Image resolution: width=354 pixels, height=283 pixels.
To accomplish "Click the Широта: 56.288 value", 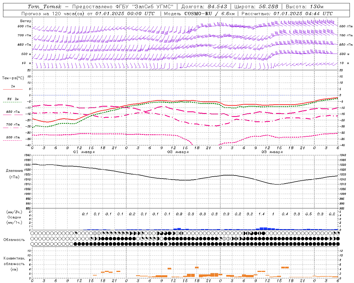I will click(256, 7).
